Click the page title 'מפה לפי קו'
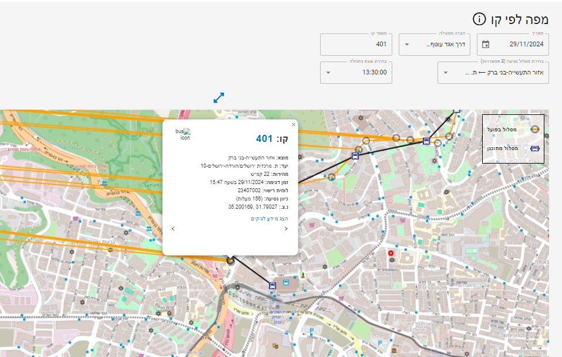The width and height of the screenshot is (562, 357). pos(520,20)
